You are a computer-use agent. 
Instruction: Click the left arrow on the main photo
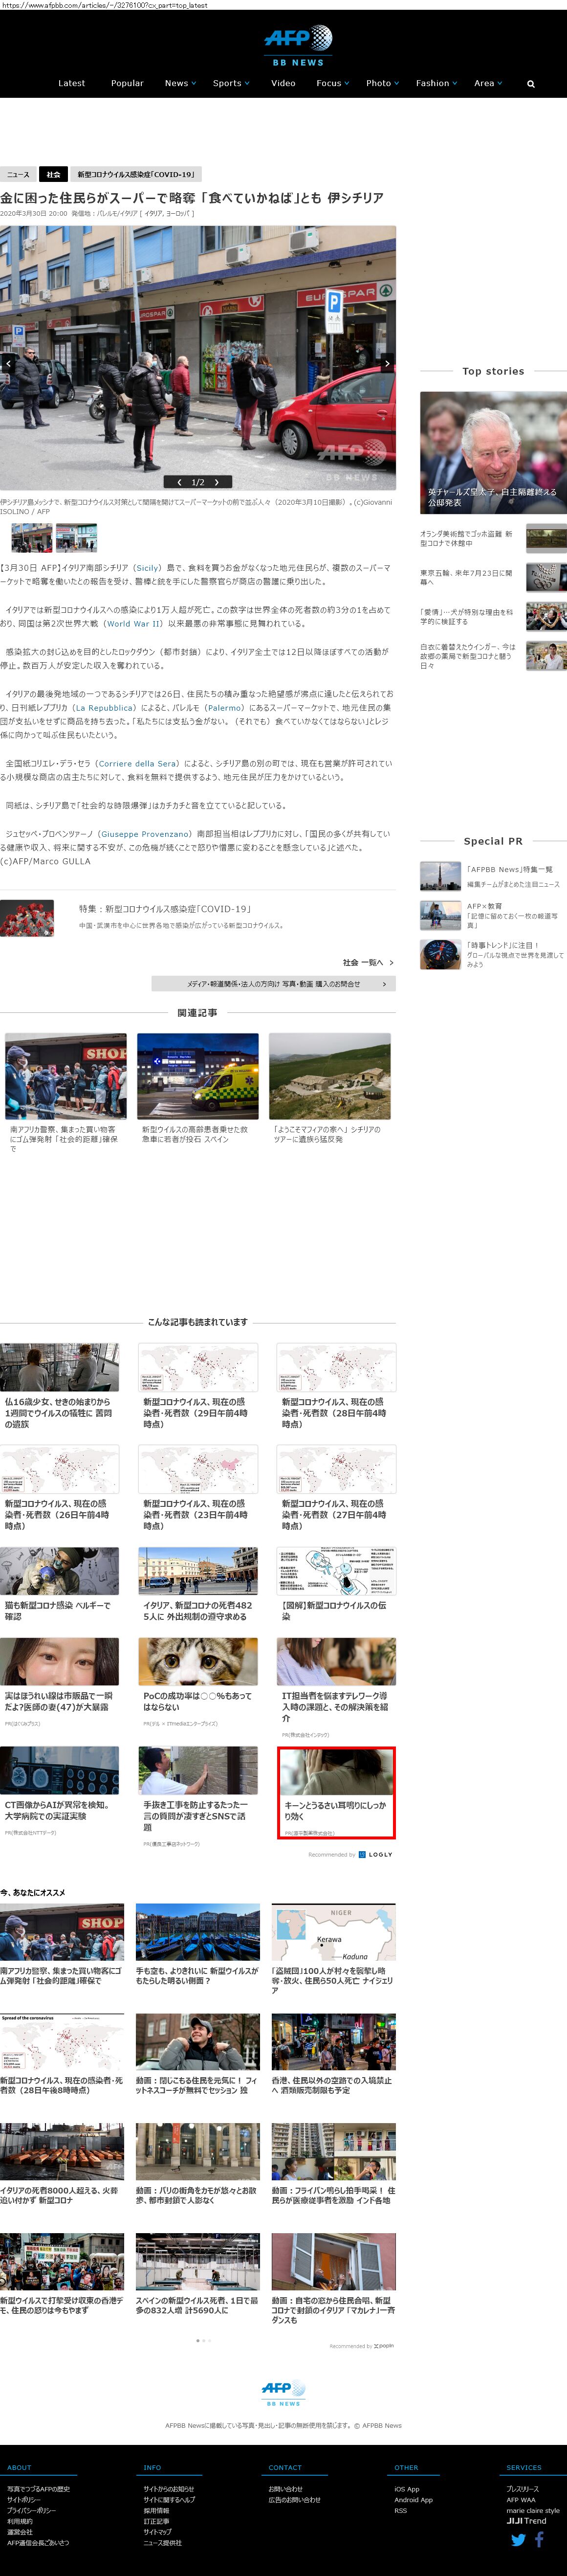(x=8, y=364)
